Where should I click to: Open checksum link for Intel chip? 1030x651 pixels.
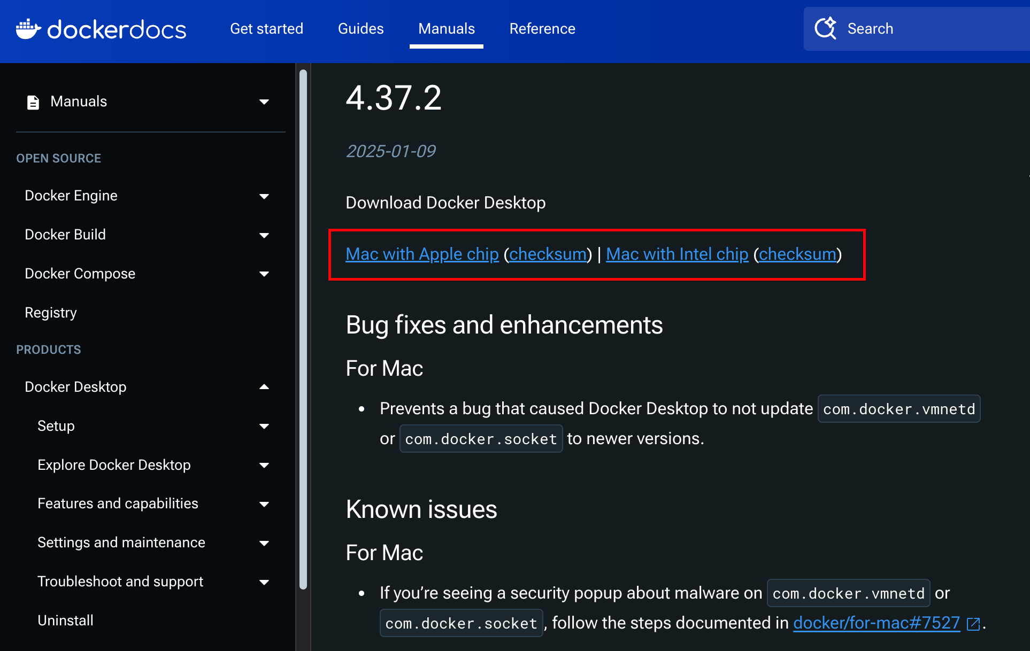pos(797,254)
